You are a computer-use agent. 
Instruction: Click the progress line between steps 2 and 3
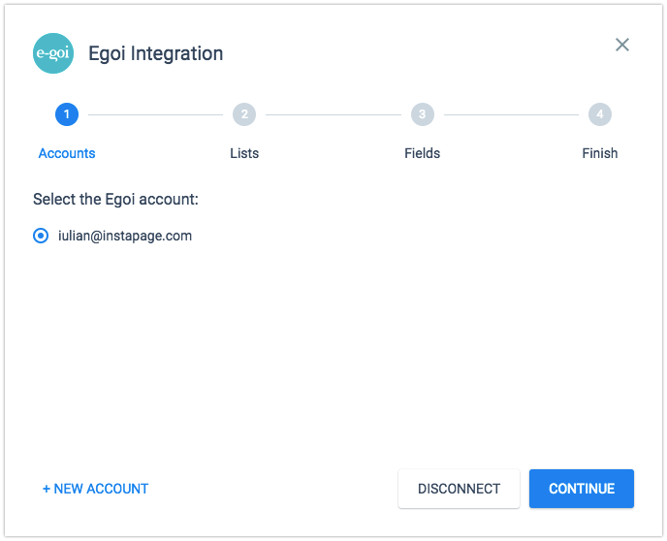[x=333, y=114]
